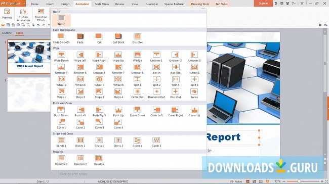Apply the Plus Out transition

pos(176,93)
